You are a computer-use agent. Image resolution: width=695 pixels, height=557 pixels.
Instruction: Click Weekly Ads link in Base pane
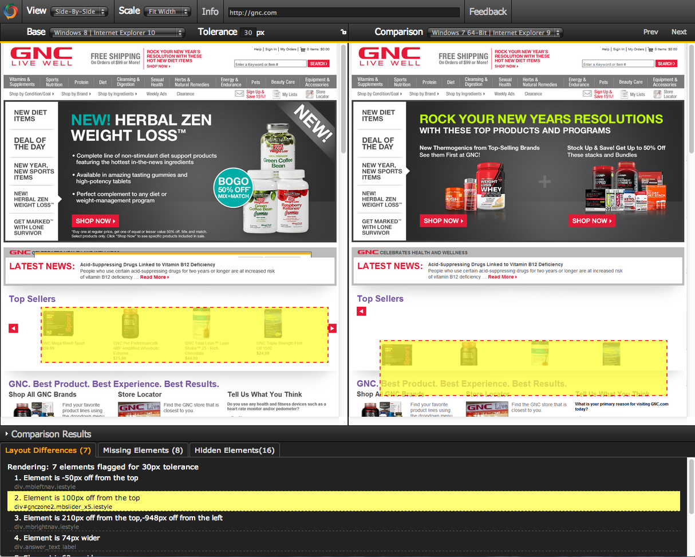(x=156, y=94)
